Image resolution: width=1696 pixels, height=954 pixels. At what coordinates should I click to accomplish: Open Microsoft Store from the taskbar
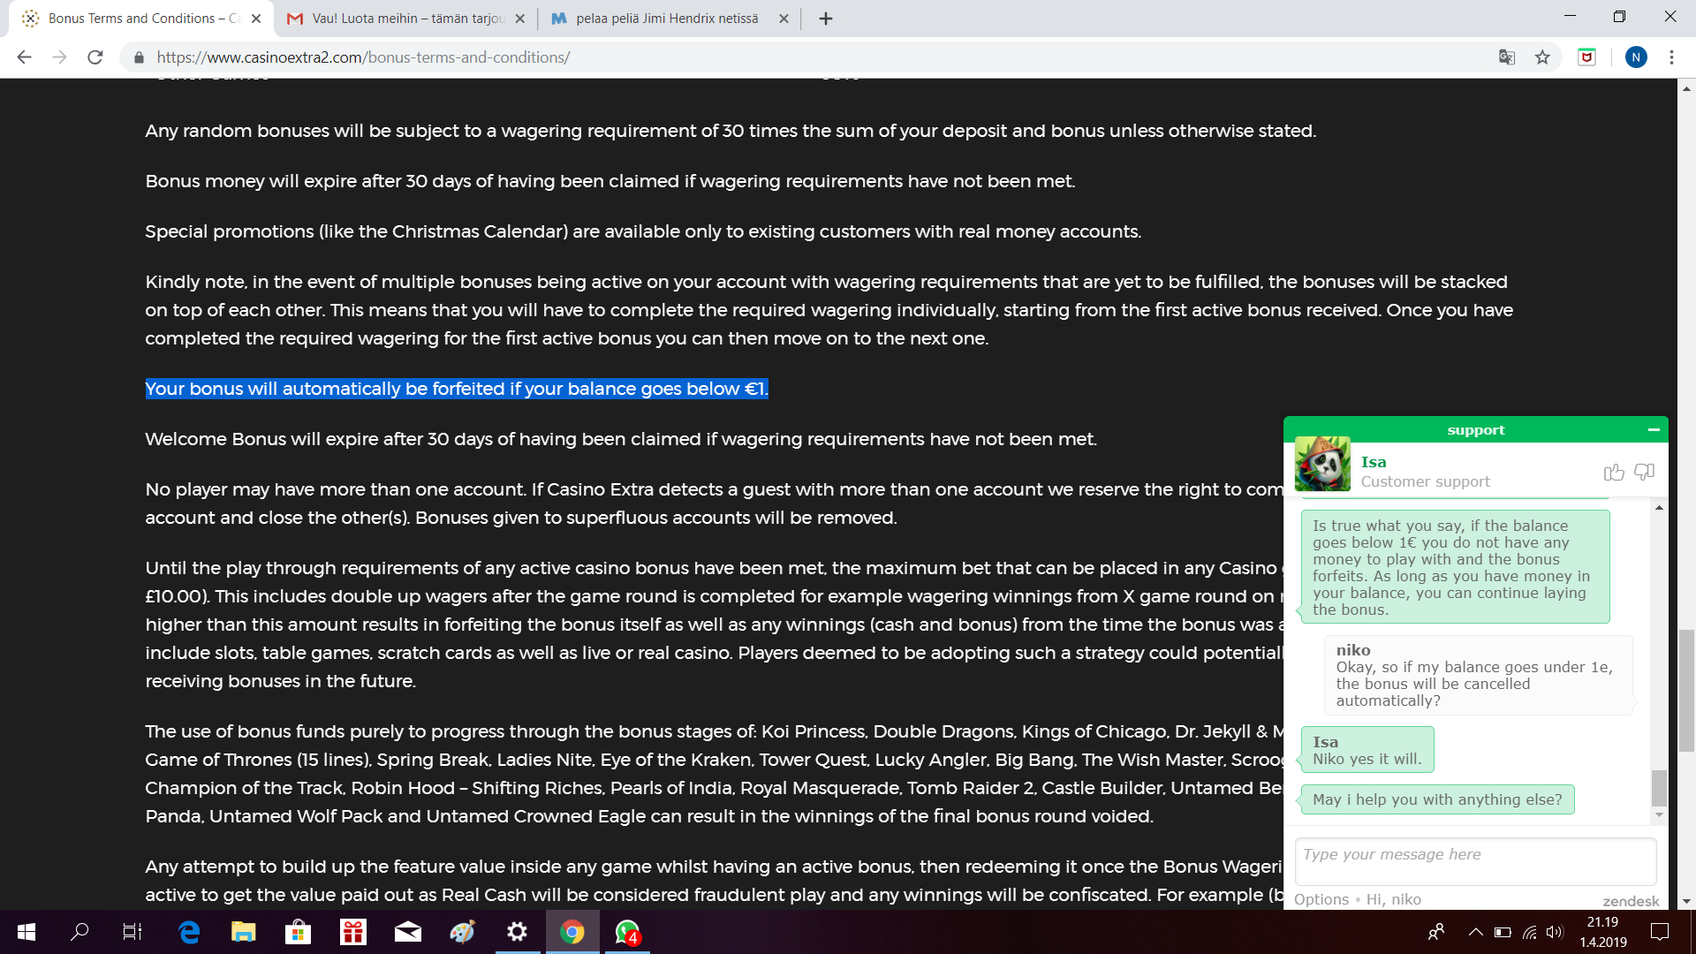point(299,932)
